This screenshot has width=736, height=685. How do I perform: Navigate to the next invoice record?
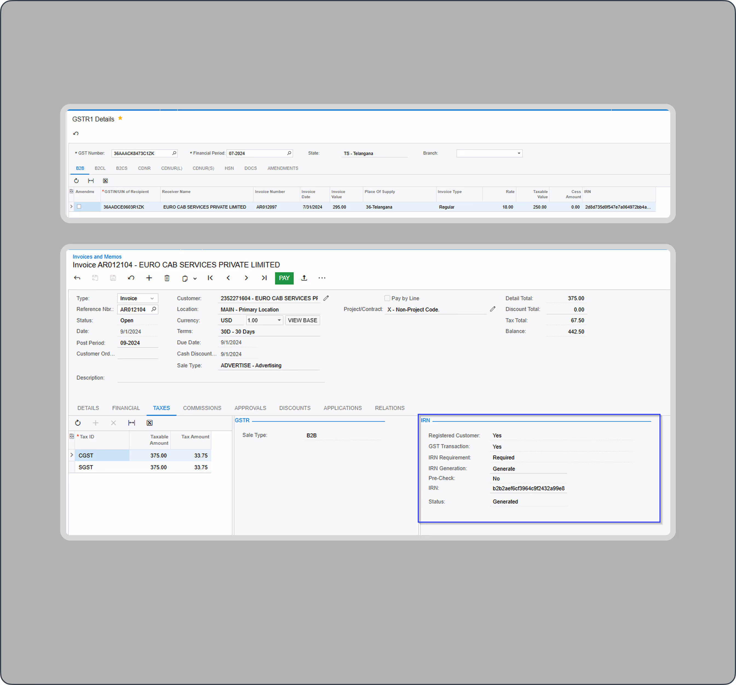246,278
